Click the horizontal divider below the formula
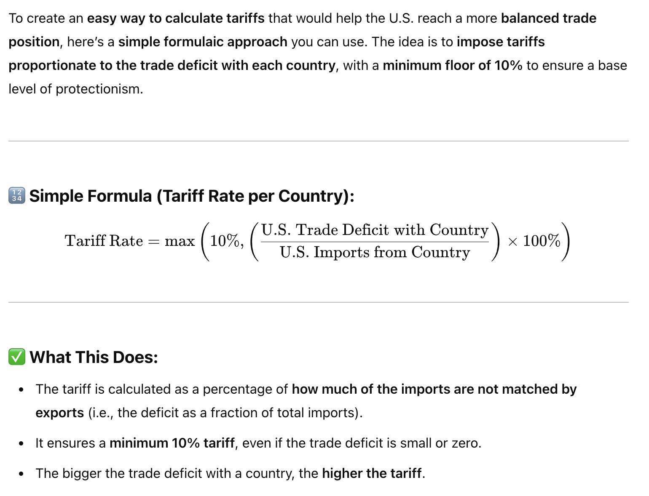 point(318,302)
